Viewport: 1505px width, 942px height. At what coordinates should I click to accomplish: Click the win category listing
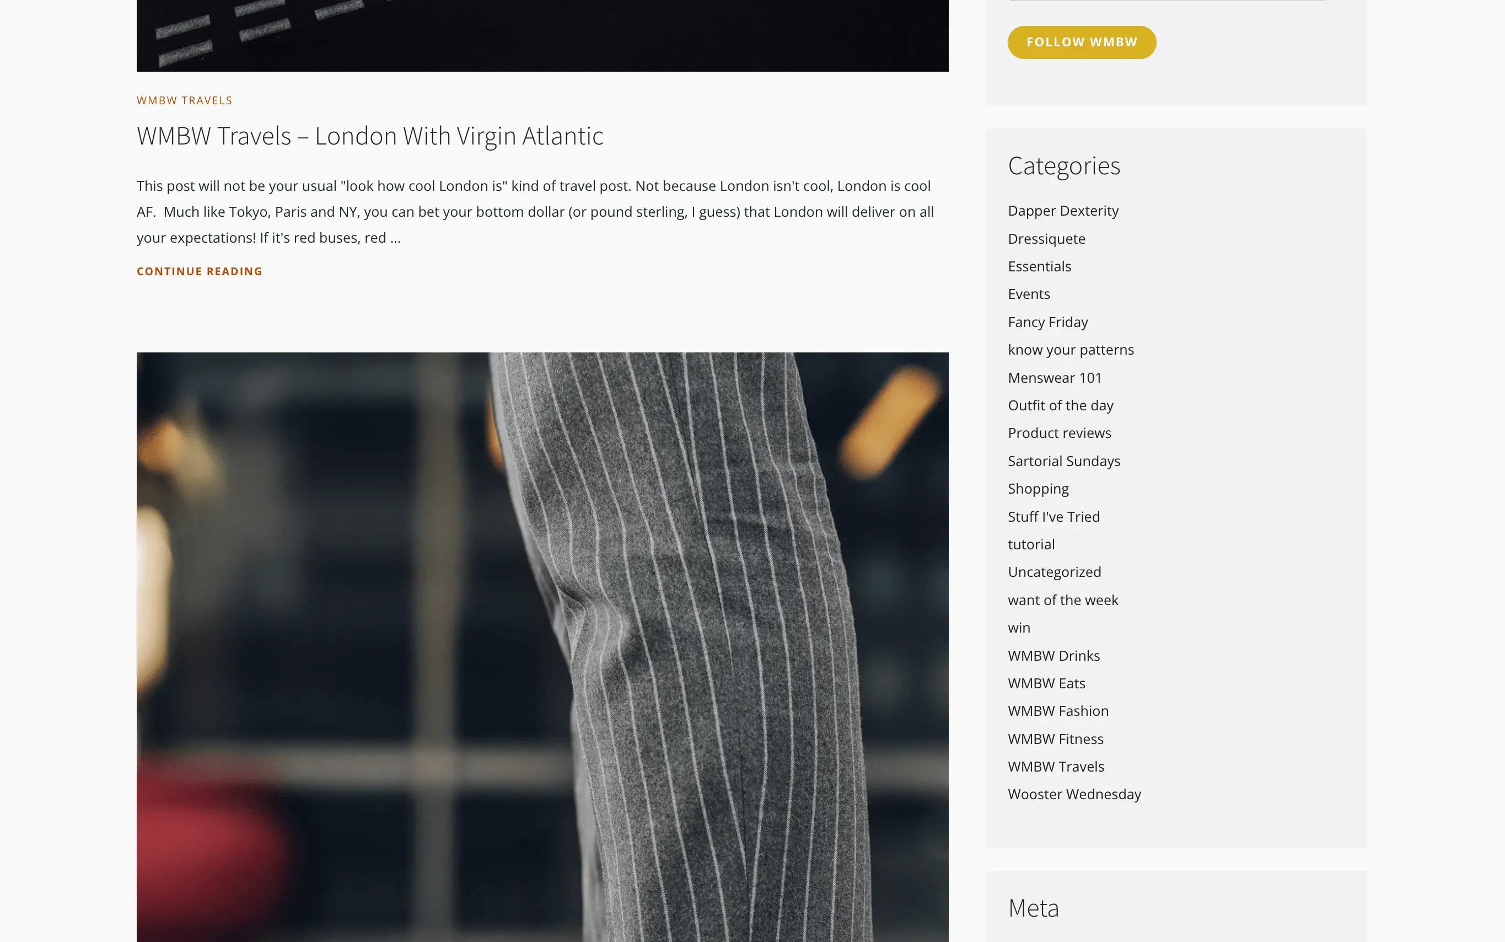(1019, 627)
